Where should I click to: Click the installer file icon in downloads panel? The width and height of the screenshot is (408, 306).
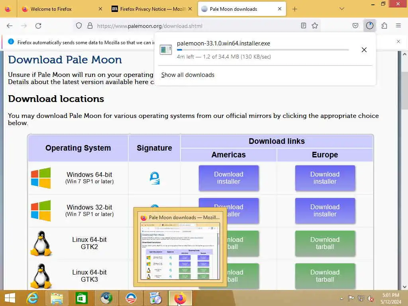pyautogui.click(x=166, y=49)
